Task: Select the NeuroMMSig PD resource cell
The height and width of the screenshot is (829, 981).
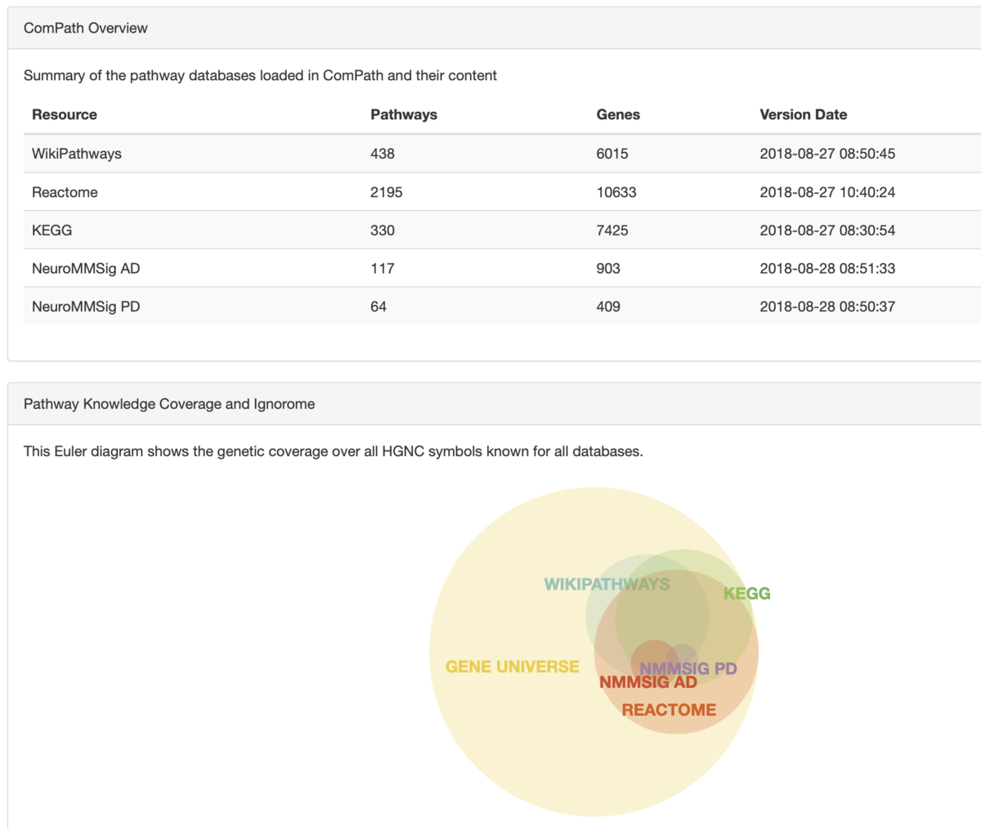Action: point(86,307)
